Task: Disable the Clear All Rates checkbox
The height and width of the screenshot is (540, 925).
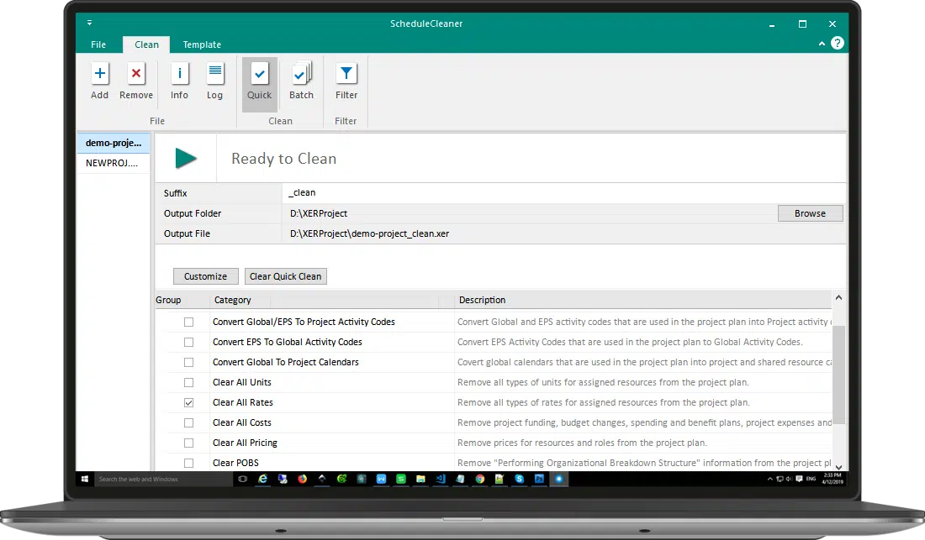Action: tap(188, 402)
